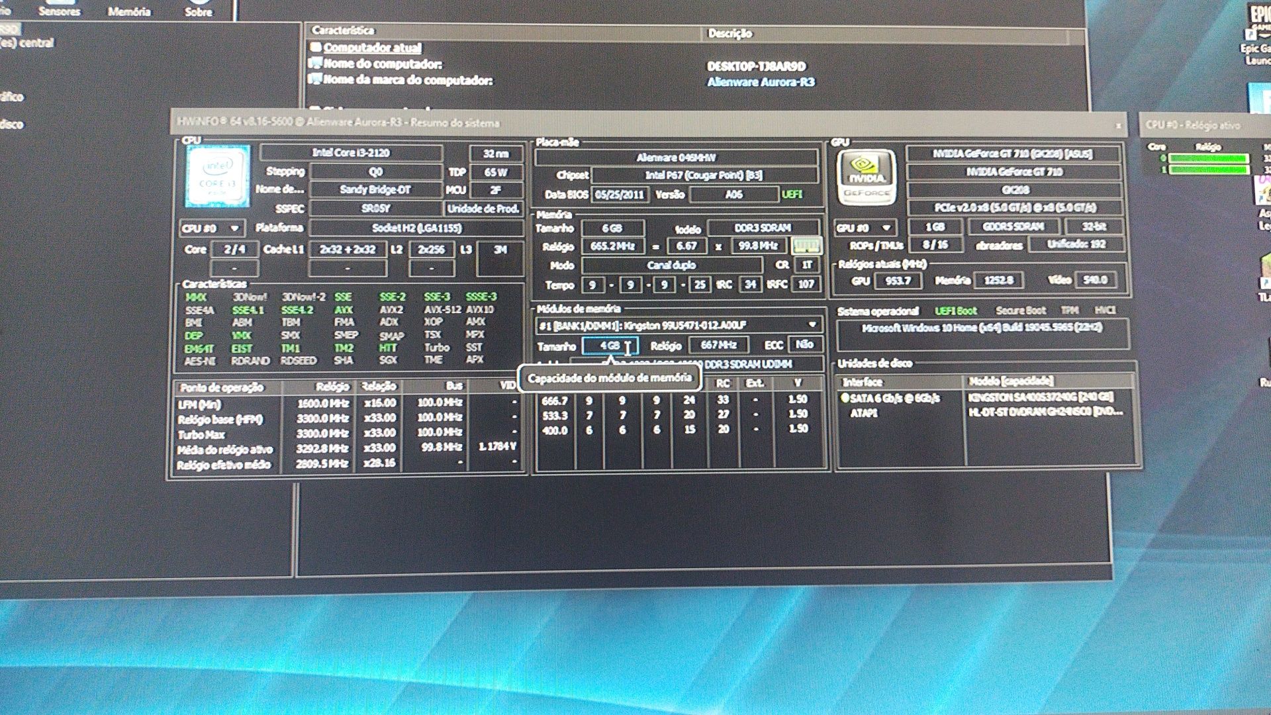Click the platform field Socket H2 (LGA1155)
Viewport: 1271px width, 715px height.
[416, 228]
